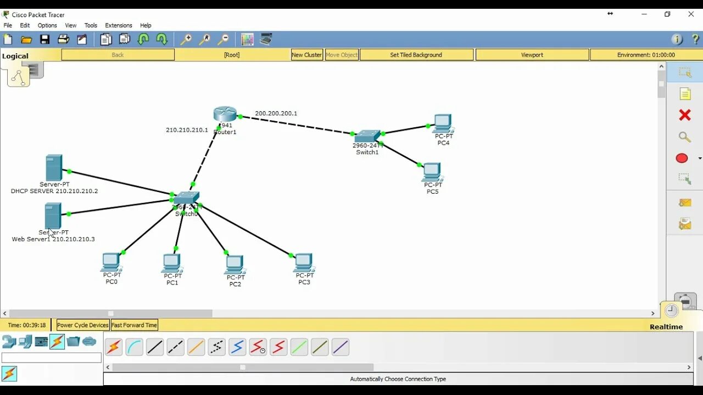This screenshot has width=703, height=395.
Task: Open the Extensions menu
Action: coord(119,25)
